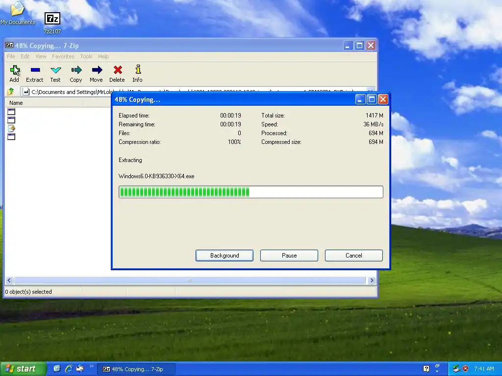The image size is (502, 376).
Task: Click the Speed value 36 MB/s
Action: (x=373, y=124)
